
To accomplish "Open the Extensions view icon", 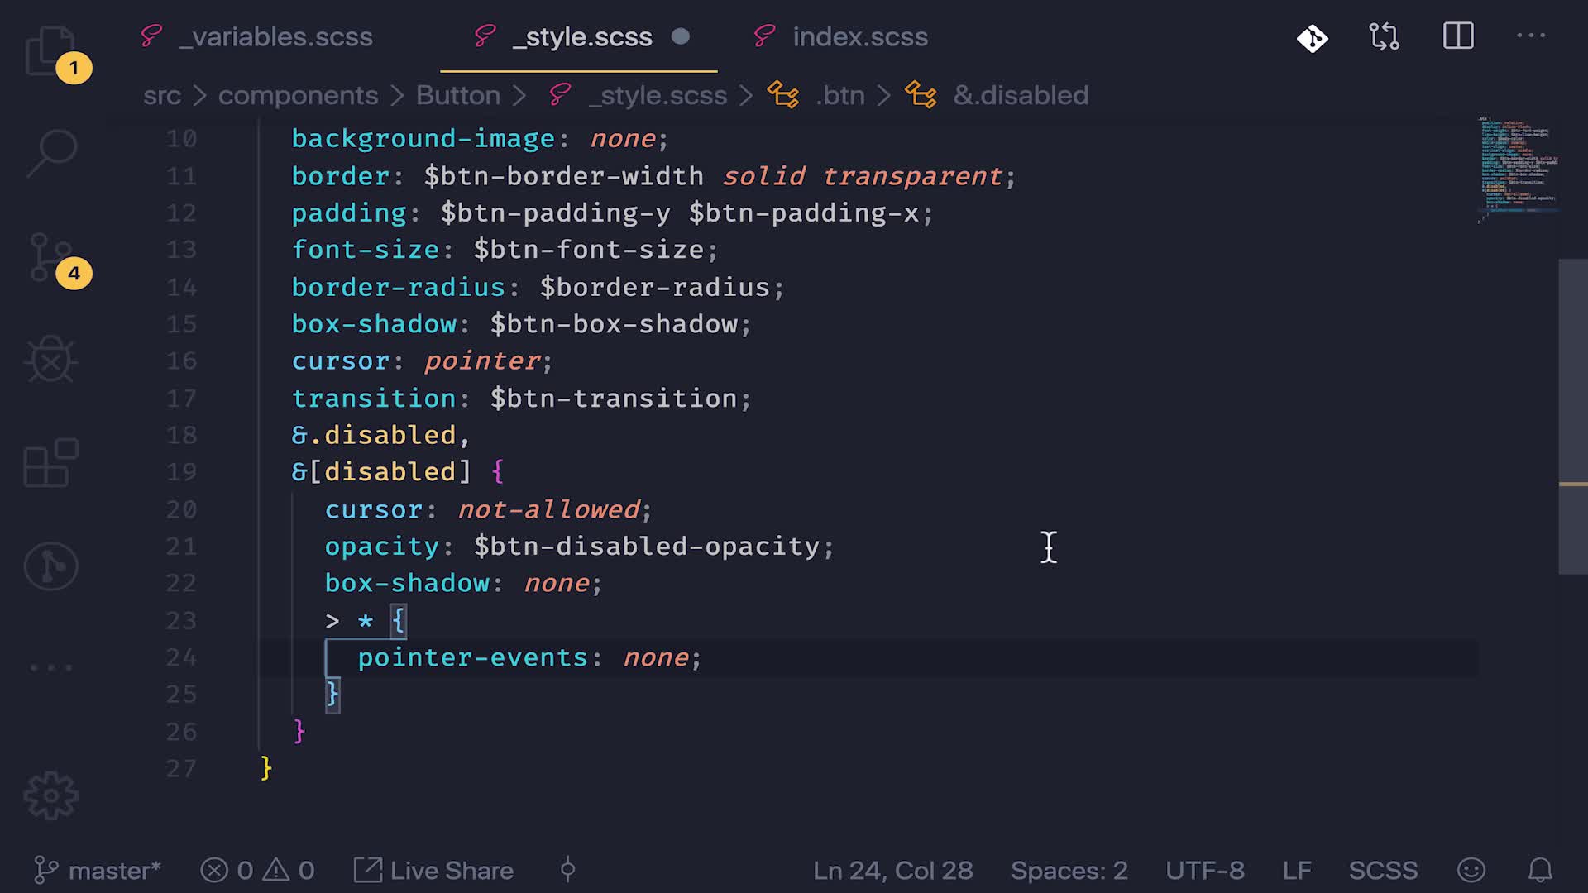I will tap(51, 463).
